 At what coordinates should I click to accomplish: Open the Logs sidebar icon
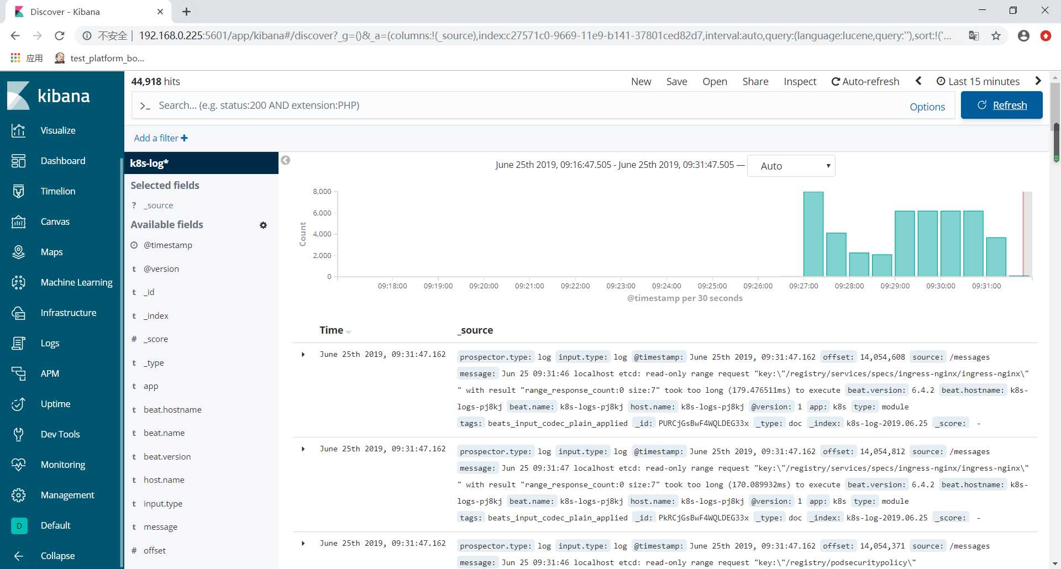coord(18,343)
